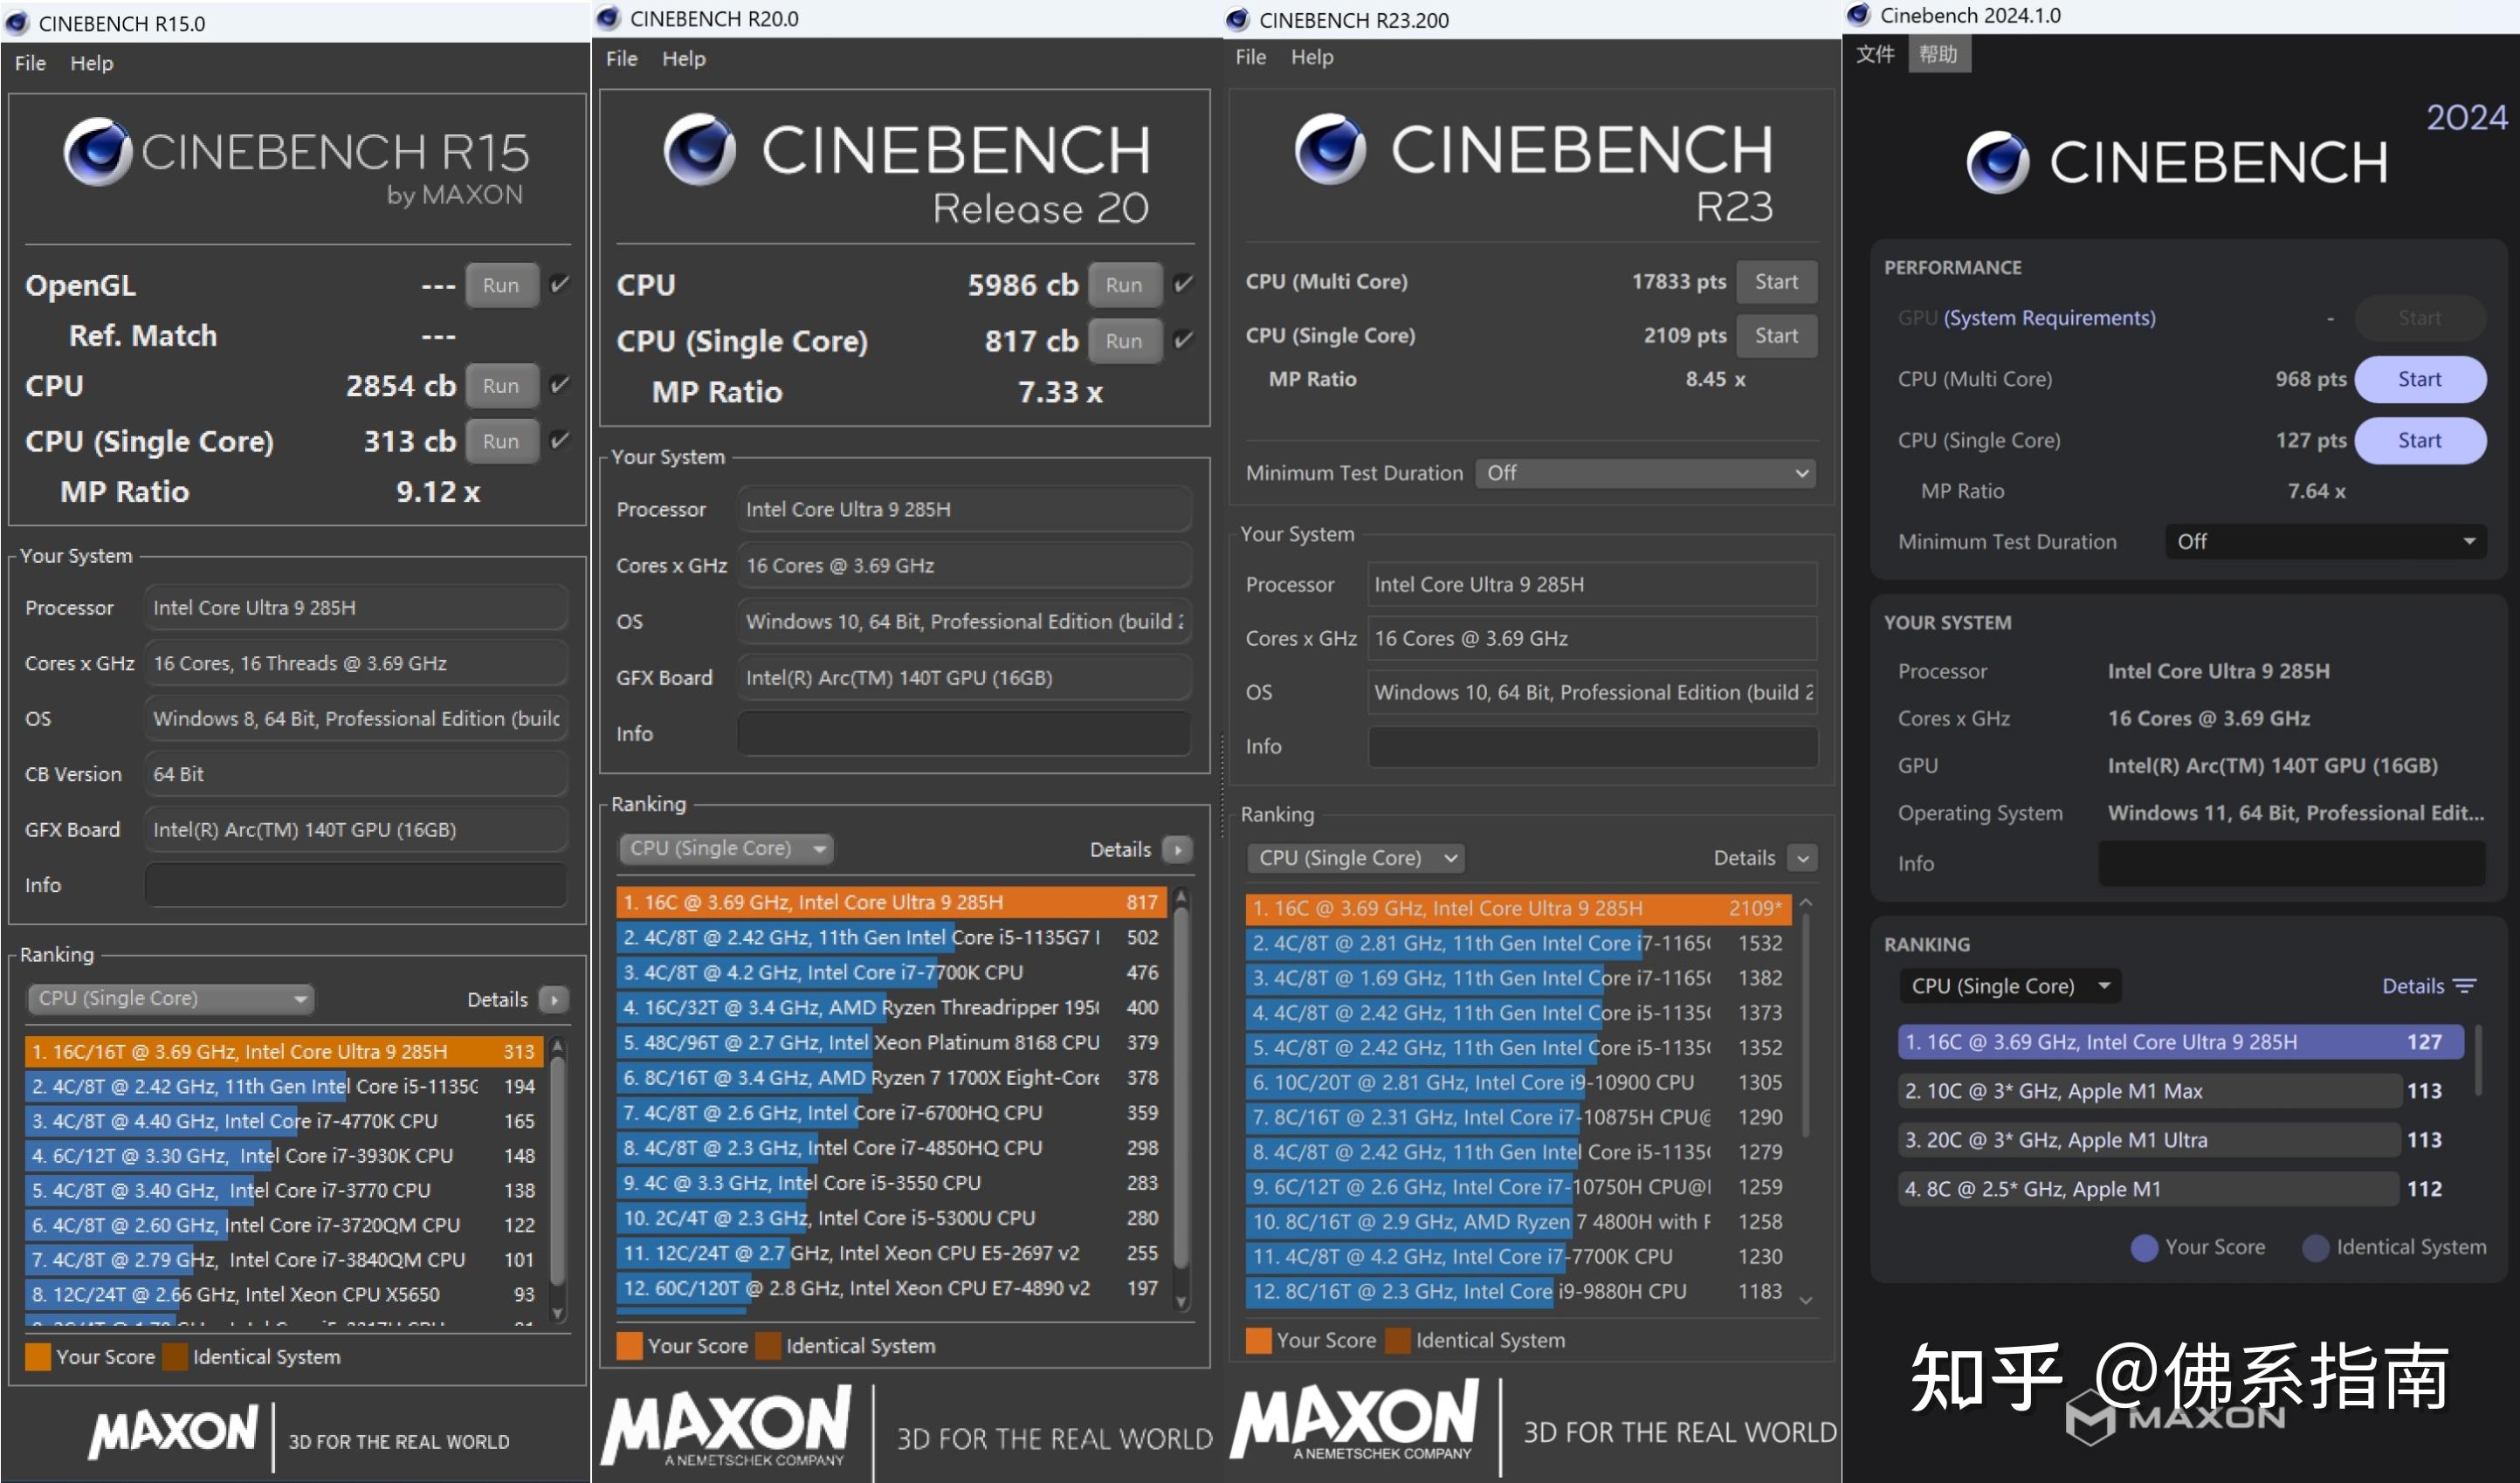Start CPU (Multi Core) test in Cinebench R23
This screenshot has width=2520, height=1483.
point(1776,282)
